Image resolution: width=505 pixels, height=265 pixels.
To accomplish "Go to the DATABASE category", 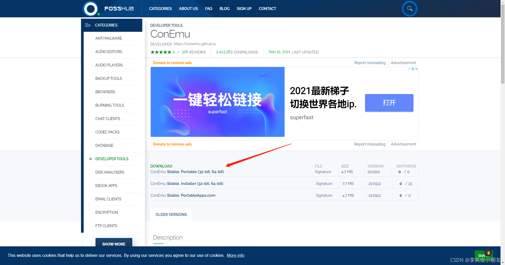I will pyautogui.click(x=104, y=146).
